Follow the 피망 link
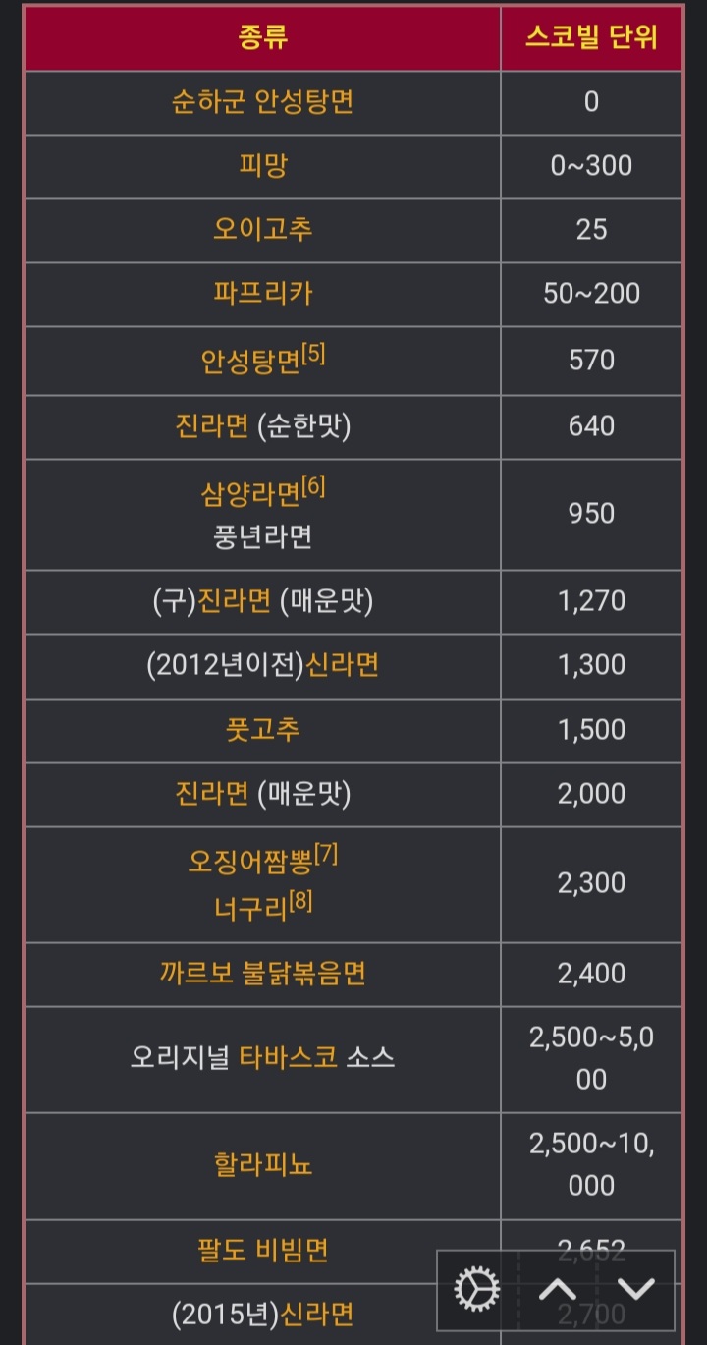This screenshot has height=1345, width=707. pyautogui.click(x=262, y=165)
